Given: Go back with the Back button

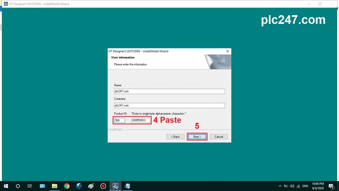Looking at the screenshot, I should pos(175,137).
